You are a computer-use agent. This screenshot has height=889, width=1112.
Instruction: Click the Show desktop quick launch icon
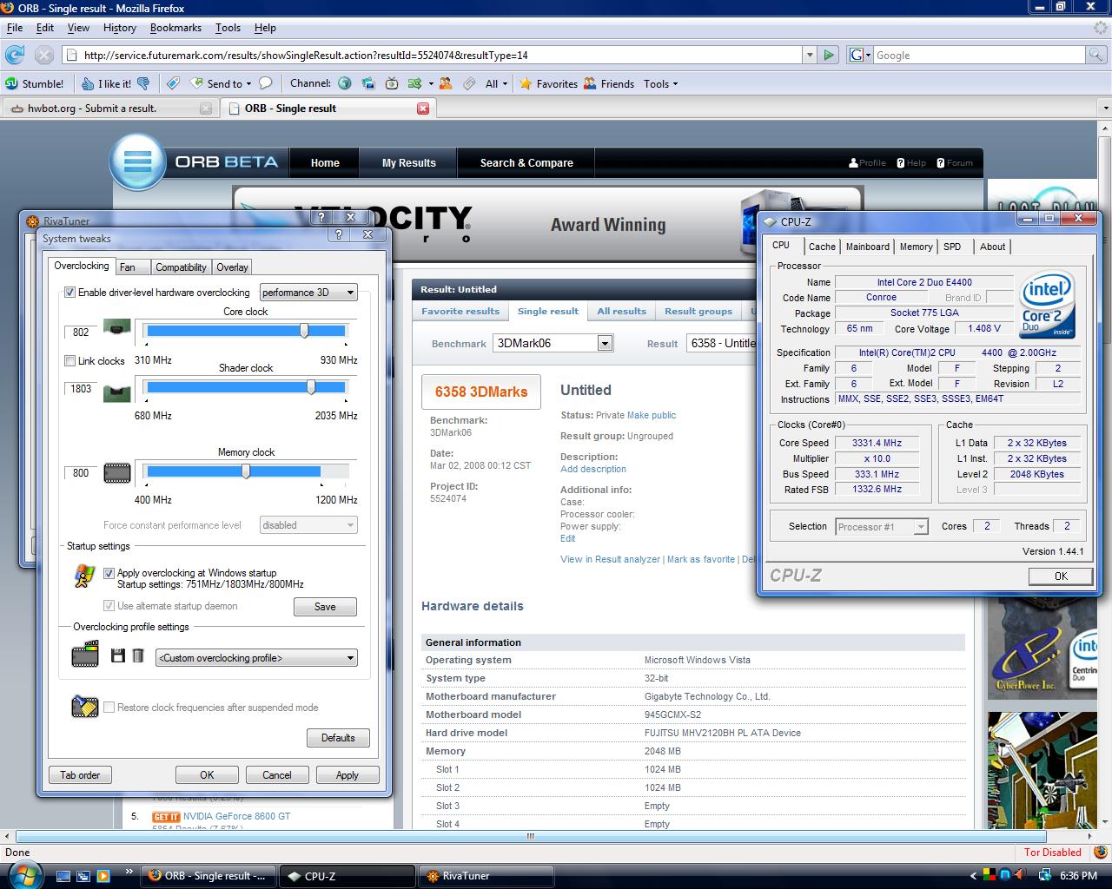(65, 876)
